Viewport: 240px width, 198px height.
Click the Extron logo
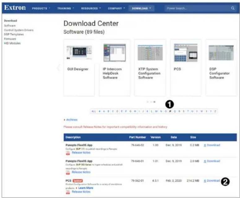(x=15, y=7)
